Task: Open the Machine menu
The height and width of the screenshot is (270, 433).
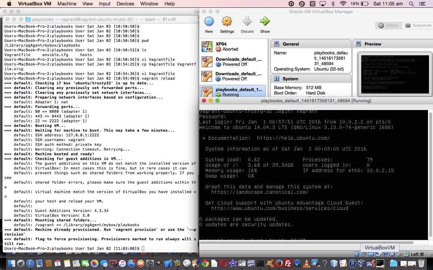Action: [x=67, y=4]
